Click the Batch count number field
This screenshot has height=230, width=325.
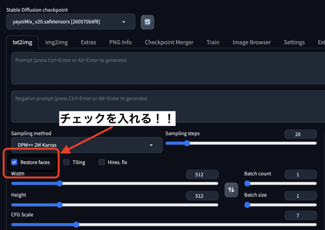point(300,175)
